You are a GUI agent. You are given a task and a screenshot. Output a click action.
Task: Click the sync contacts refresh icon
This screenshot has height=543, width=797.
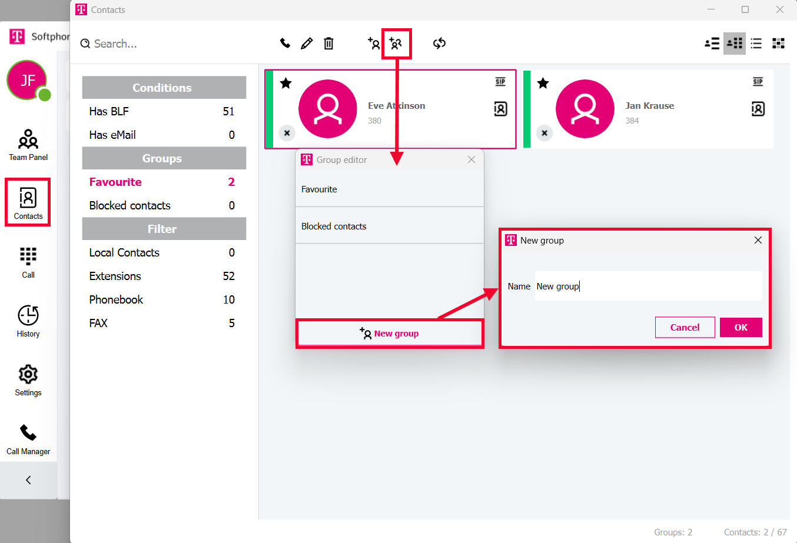pos(439,44)
